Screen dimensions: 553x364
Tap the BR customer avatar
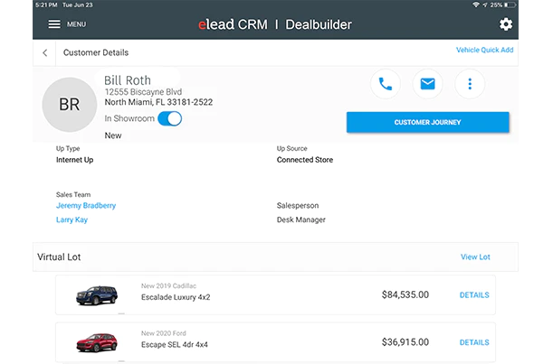(x=70, y=105)
